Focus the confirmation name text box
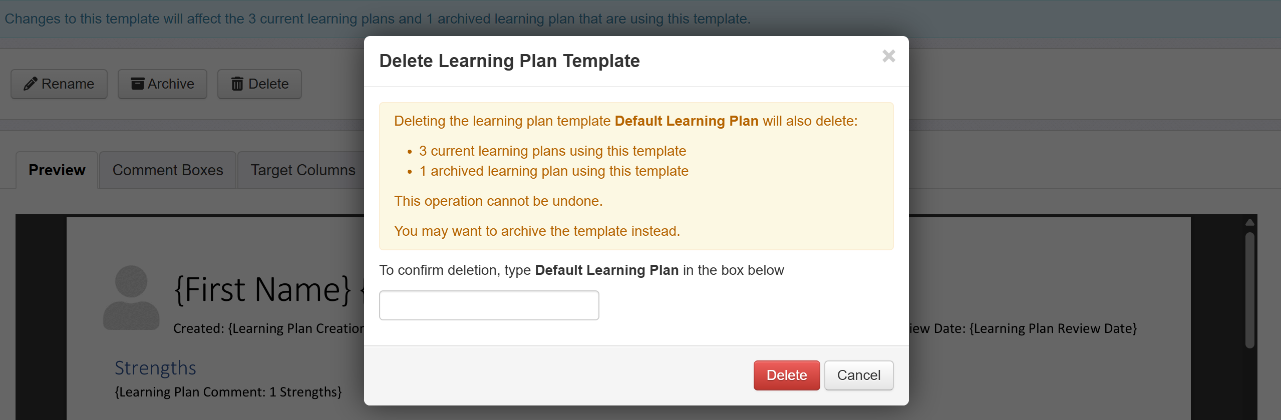This screenshot has width=1281, height=420. (x=489, y=305)
